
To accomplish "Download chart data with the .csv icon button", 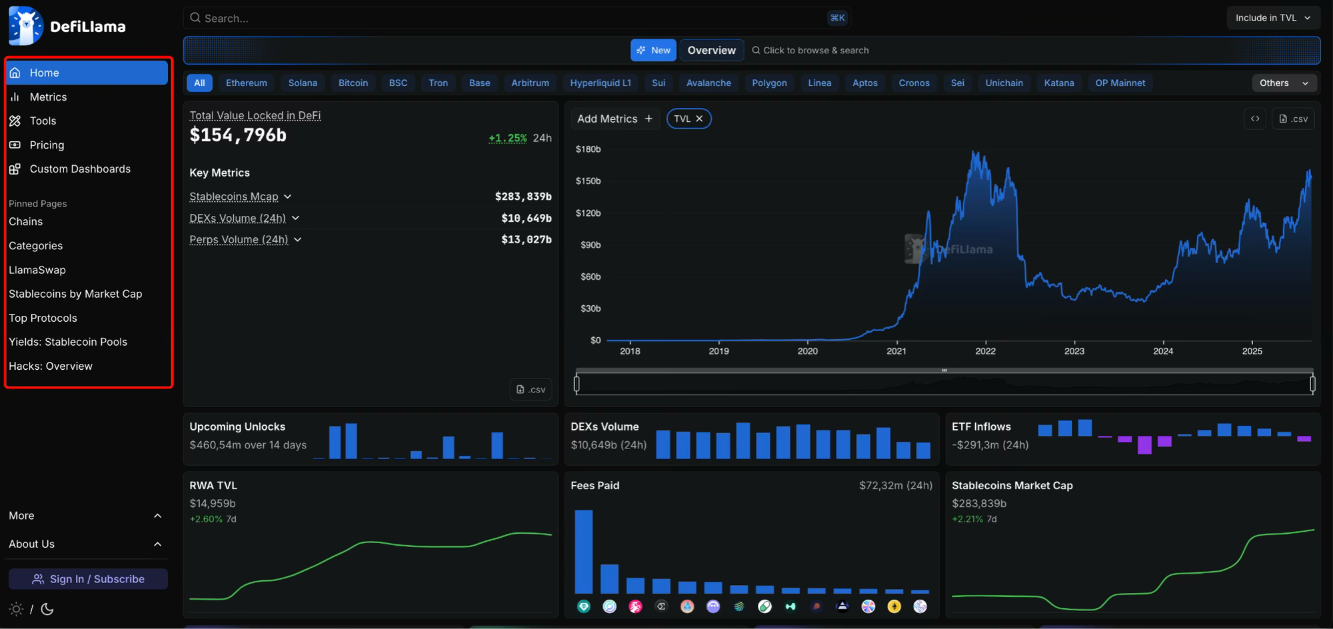I will (1292, 119).
